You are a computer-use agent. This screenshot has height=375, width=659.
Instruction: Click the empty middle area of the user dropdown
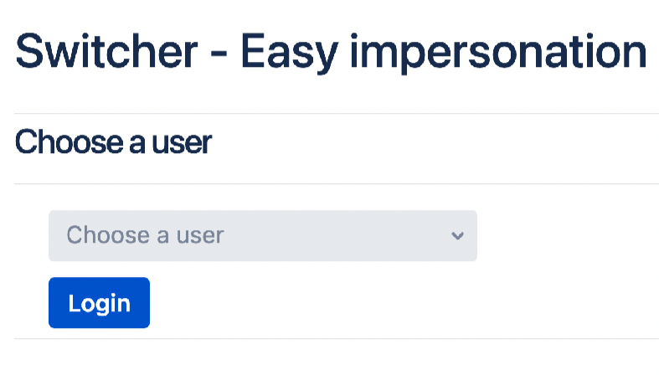pyautogui.click(x=335, y=235)
